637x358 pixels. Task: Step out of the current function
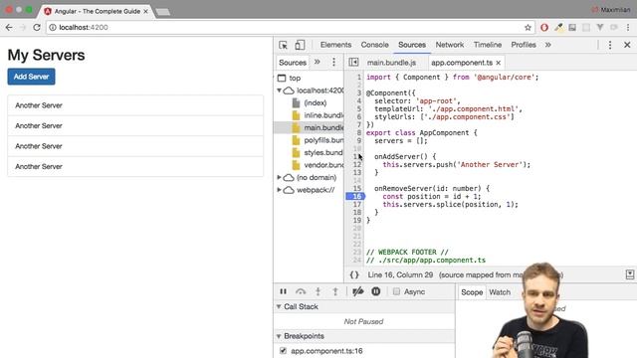point(335,291)
